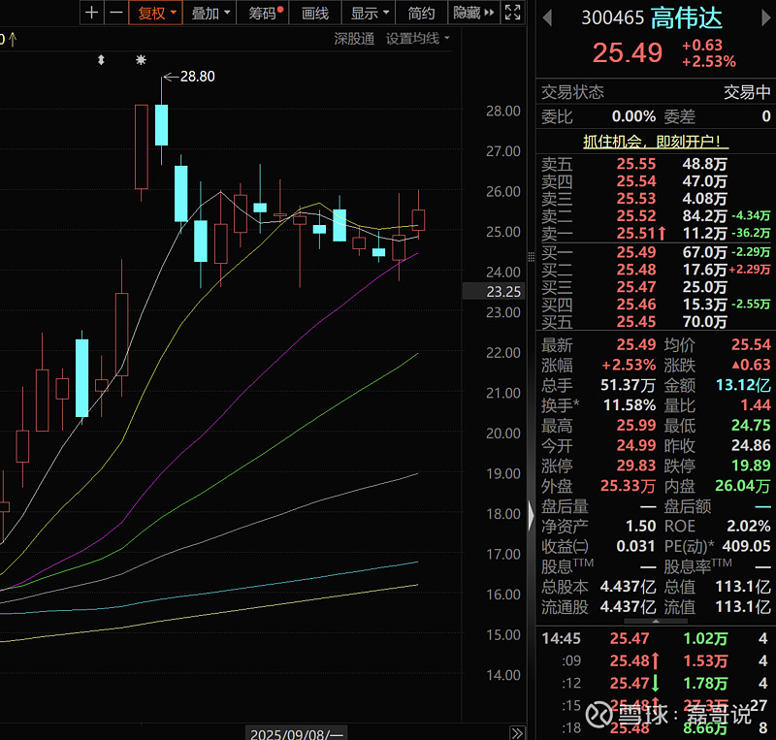Click 金额 value 13.12亿
776x740 pixels.
pos(743,385)
